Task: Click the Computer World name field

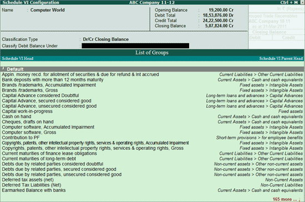Action: click(48, 10)
